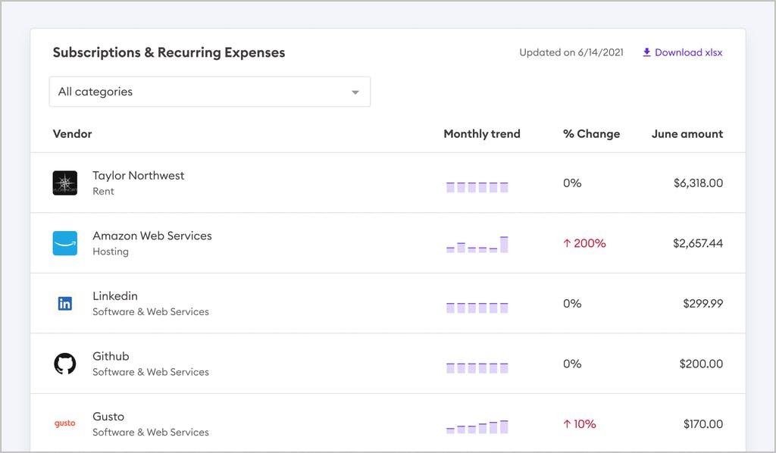Click the red up arrow beside 10%
The height and width of the screenshot is (453, 776).
pos(566,424)
